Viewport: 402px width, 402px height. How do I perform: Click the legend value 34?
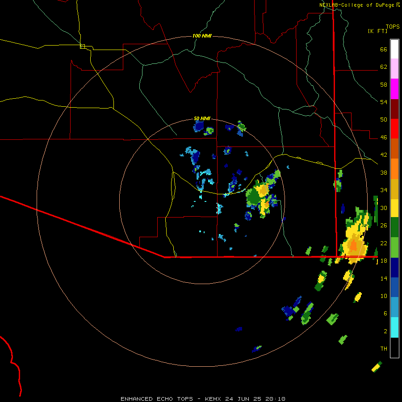(x=384, y=190)
